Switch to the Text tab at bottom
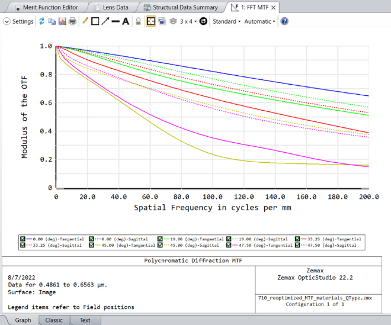This screenshot has width=391, height=325. (x=85, y=320)
